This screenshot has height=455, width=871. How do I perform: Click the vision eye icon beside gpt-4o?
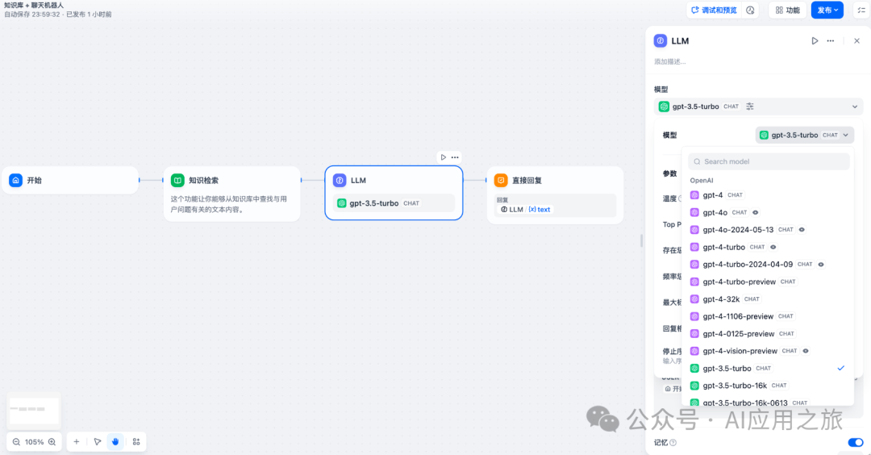tap(756, 212)
